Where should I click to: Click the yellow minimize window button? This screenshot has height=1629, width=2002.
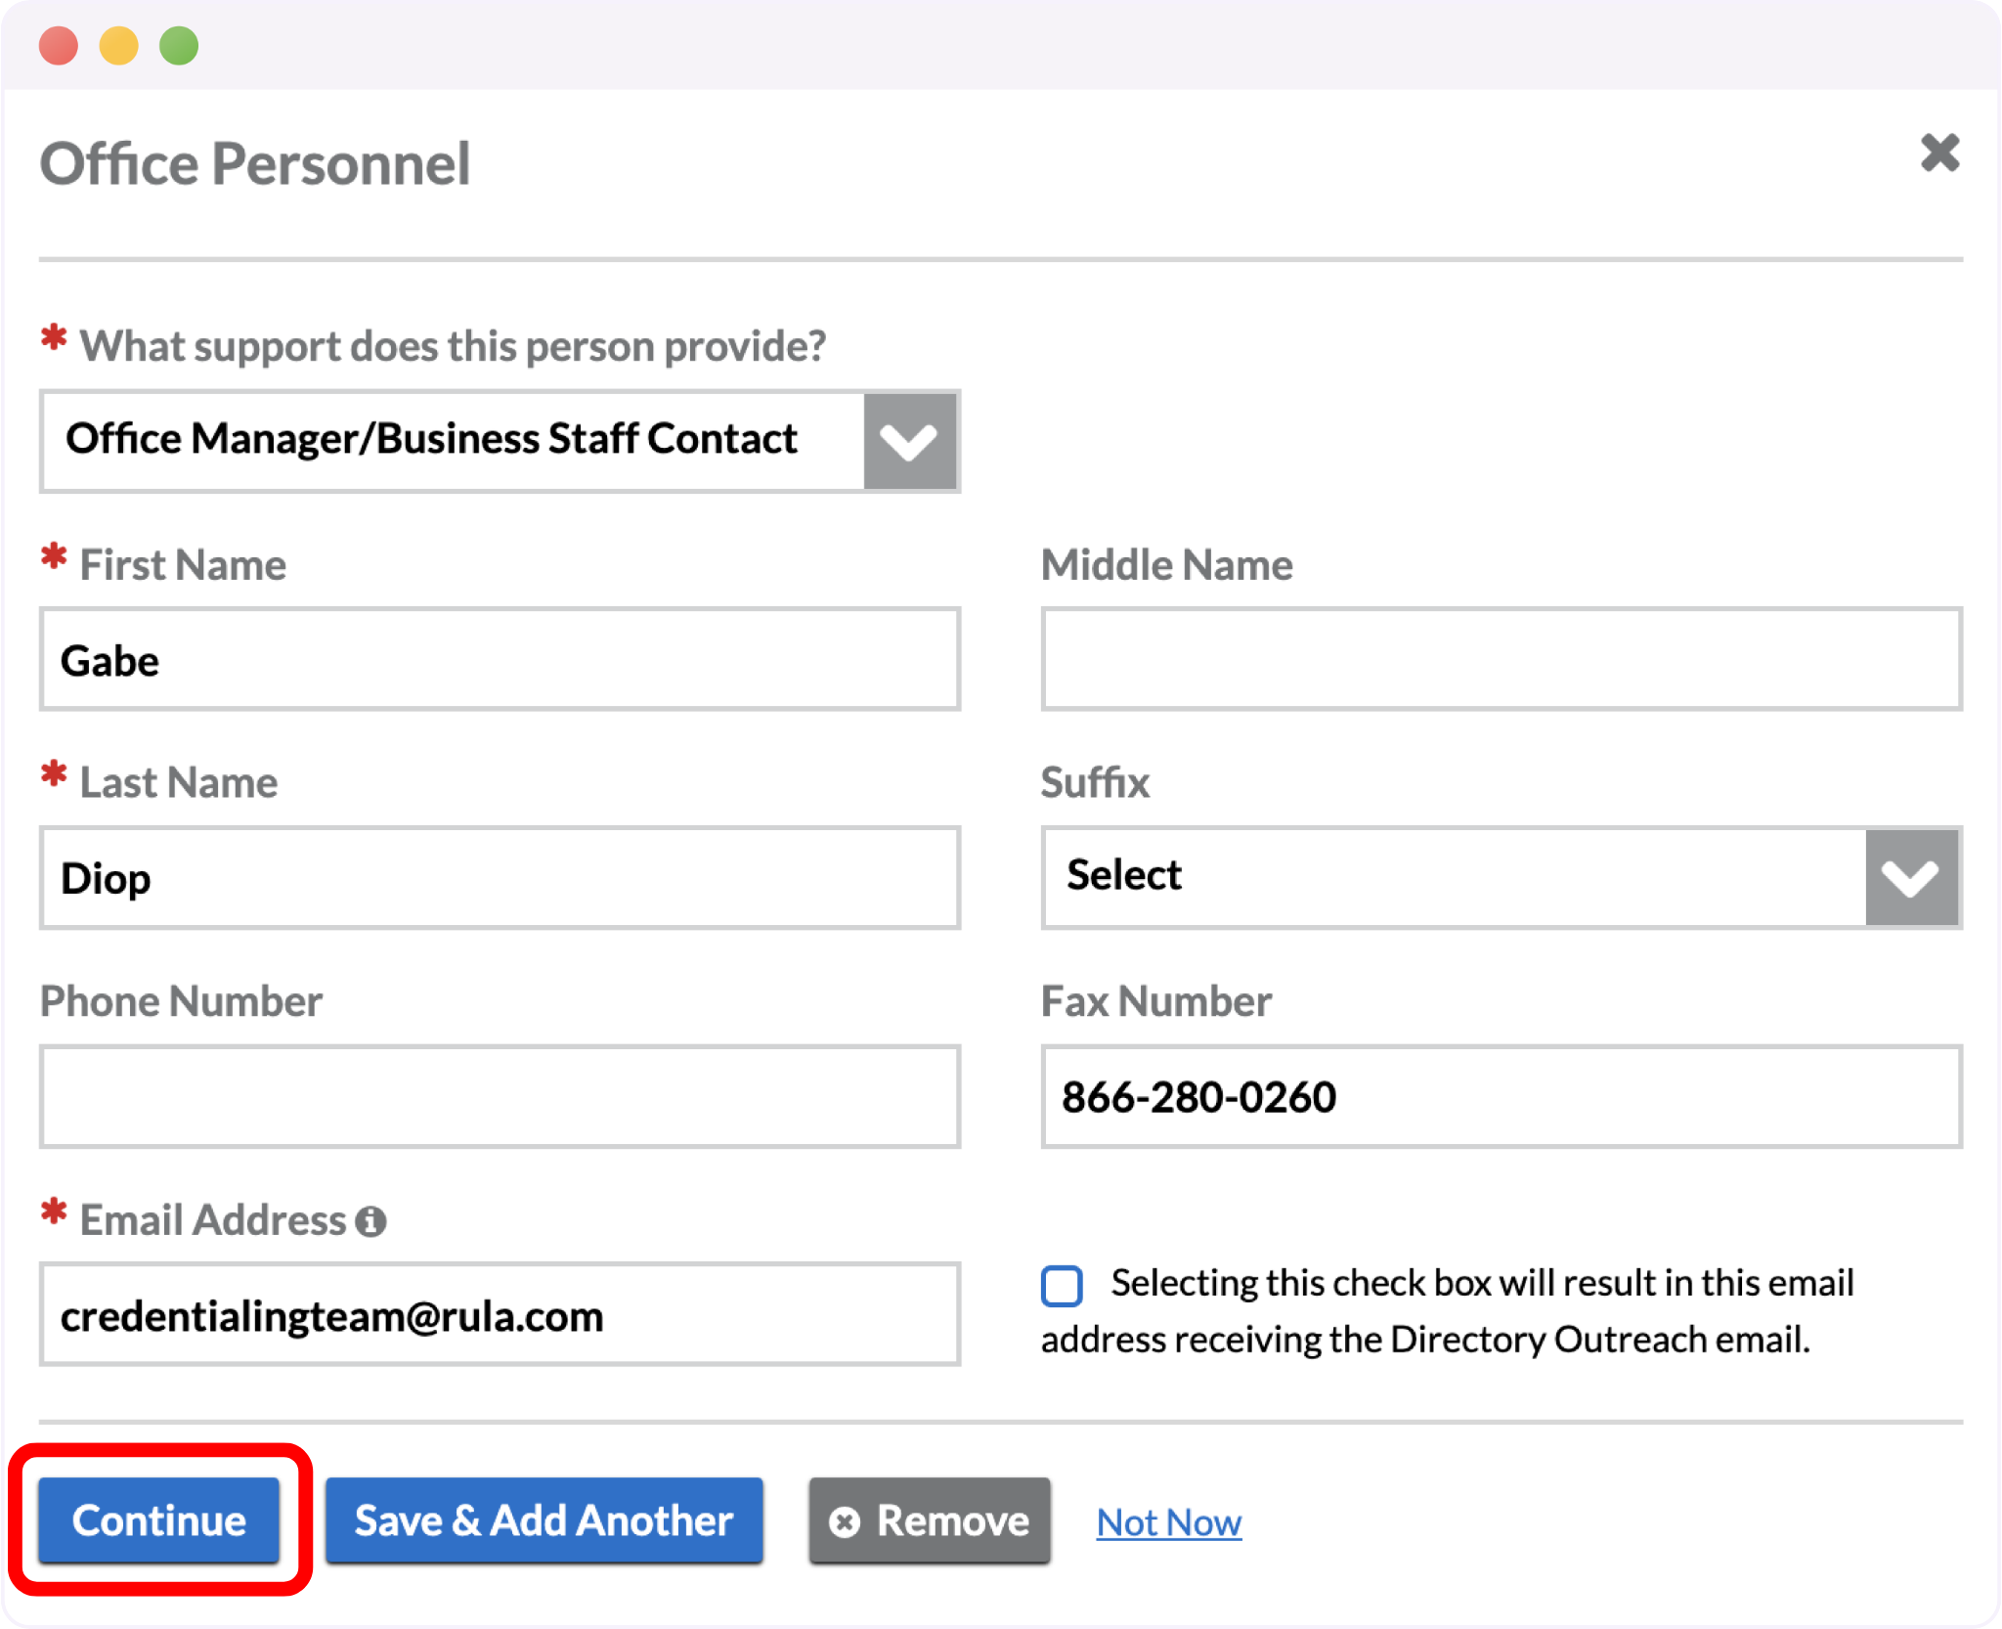(119, 46)
